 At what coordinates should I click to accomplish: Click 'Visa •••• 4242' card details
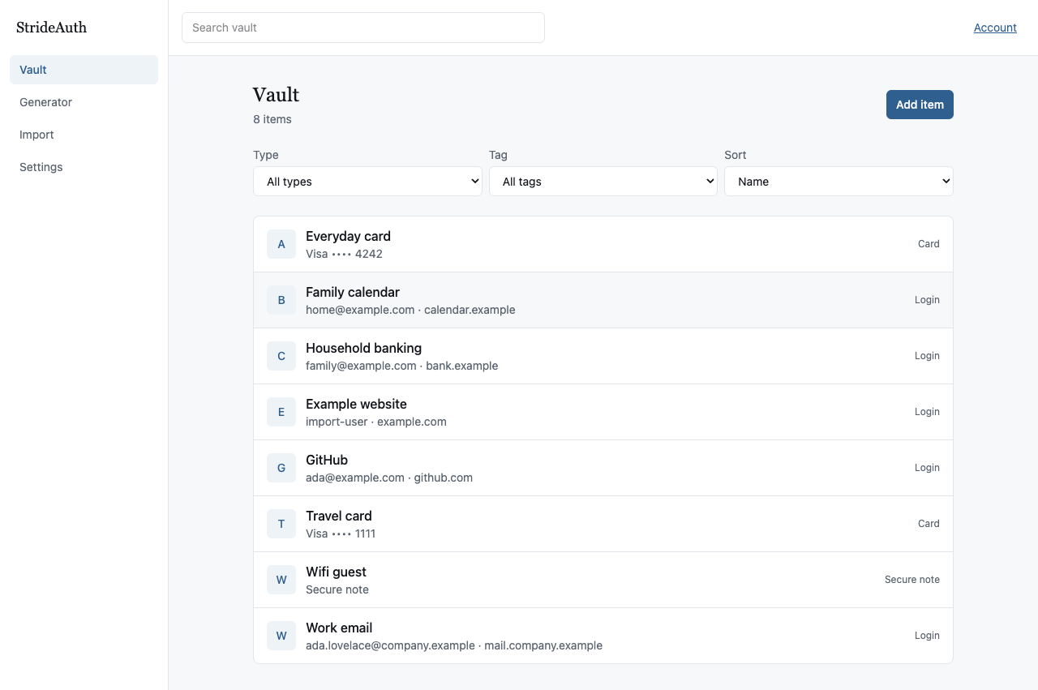click(344, 254)
